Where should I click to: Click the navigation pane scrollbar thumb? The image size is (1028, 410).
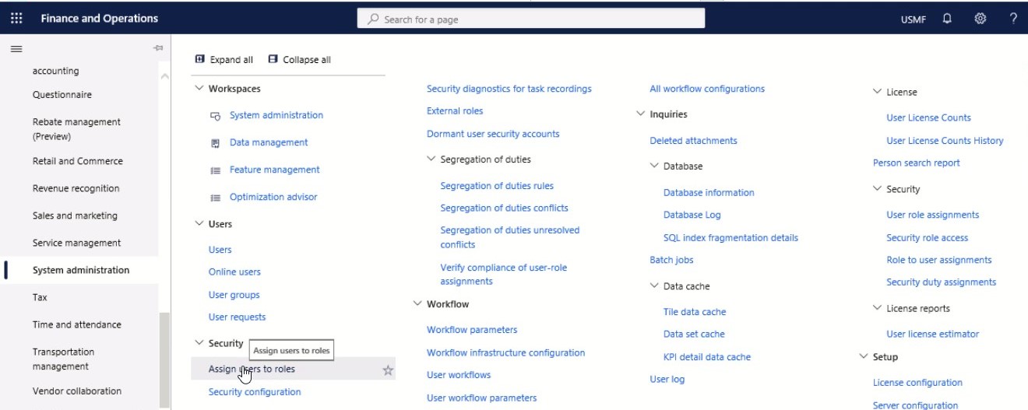tap(164, 359)
